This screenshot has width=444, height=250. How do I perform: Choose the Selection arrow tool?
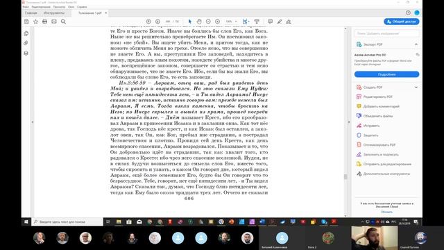click(x=190, y=22)
